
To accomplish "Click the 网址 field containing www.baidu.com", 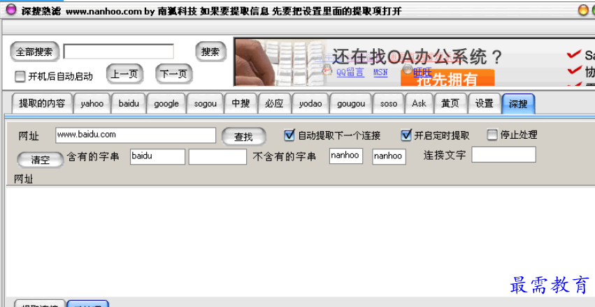I will (x=136, y=135).
